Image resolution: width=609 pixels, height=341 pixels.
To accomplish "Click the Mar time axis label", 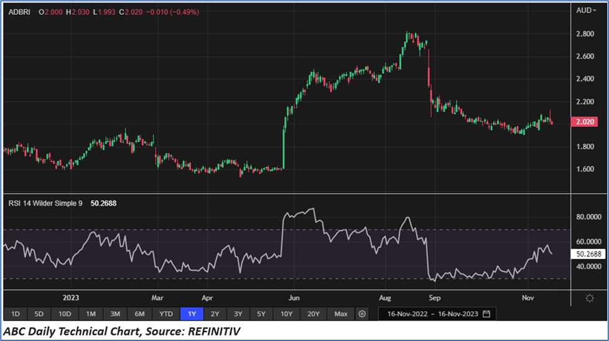I will point(157,298).
